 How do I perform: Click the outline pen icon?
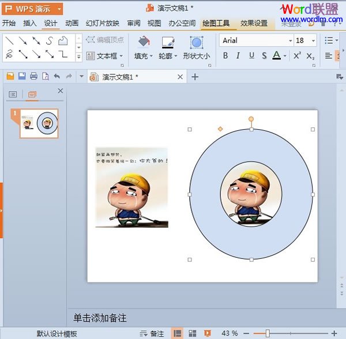[168, 42]
